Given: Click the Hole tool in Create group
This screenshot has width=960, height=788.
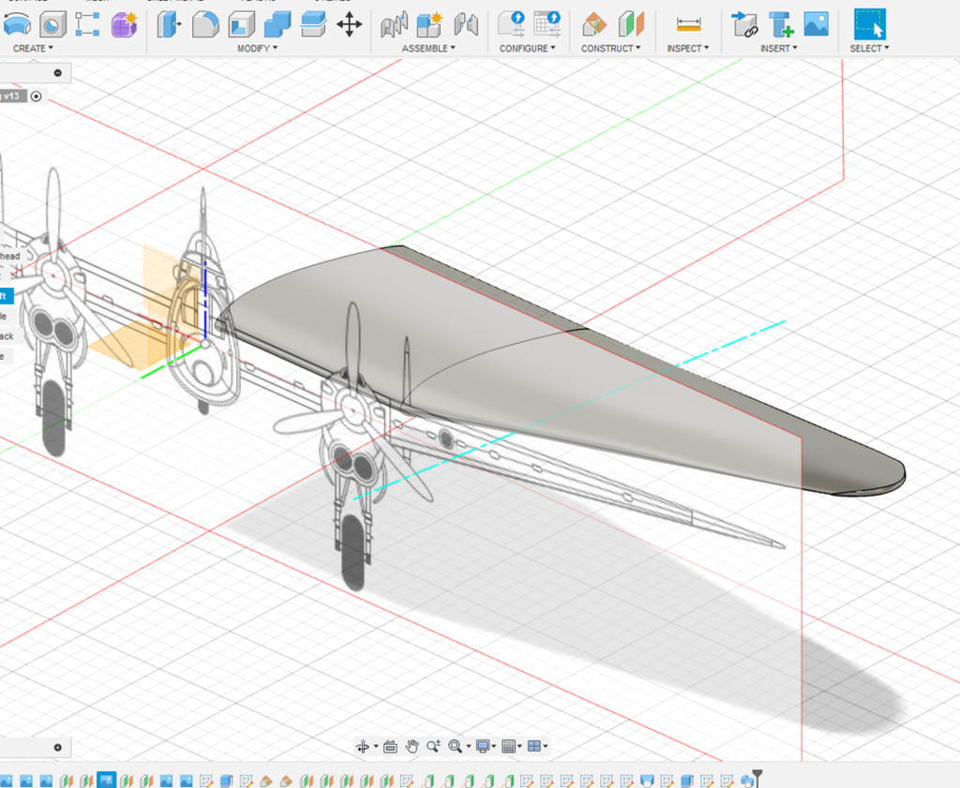Looking at the screenshot, I should pyautogui.click(x=52, y=24).
